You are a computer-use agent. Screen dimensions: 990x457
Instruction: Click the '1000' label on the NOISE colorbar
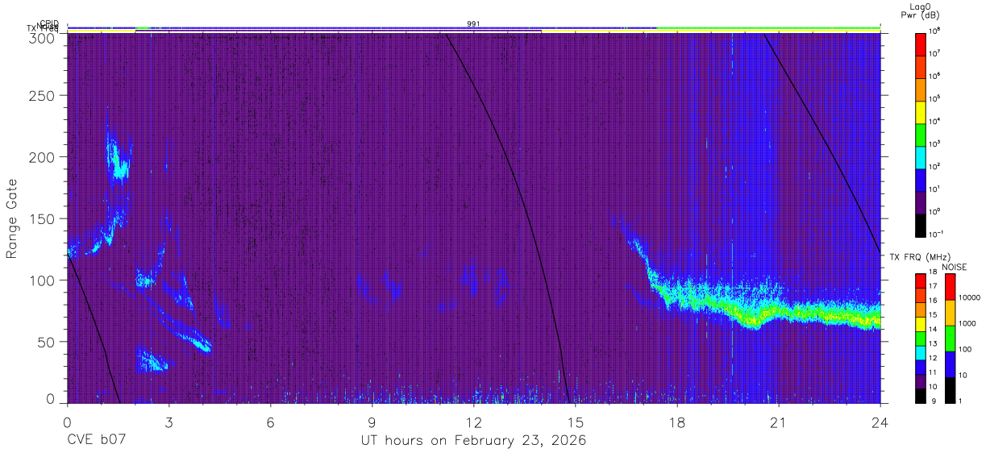pyautogui.click(x=967, y=324)
